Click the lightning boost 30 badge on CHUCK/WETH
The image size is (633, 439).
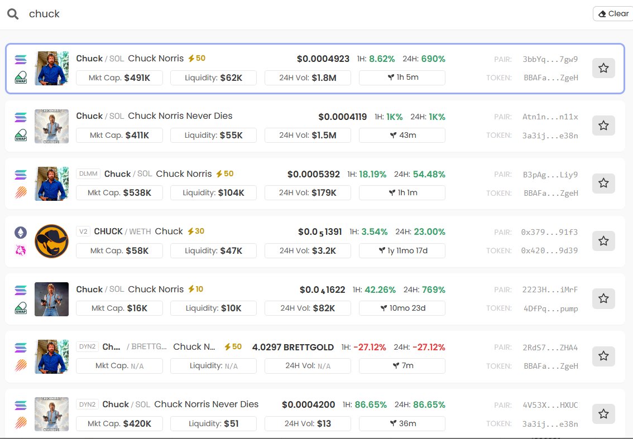196,231
